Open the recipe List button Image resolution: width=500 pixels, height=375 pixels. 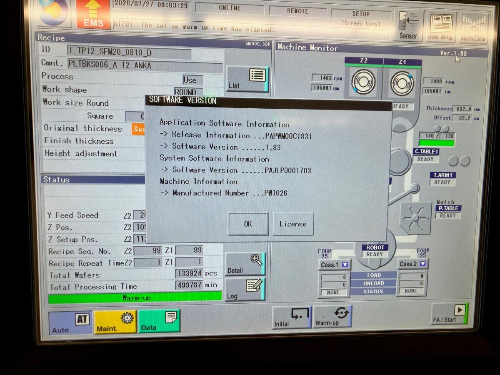tap(247, 79)
